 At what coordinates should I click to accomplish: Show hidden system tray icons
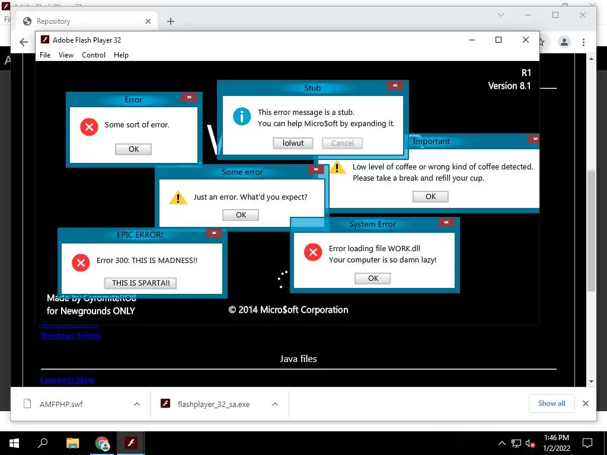501,443
